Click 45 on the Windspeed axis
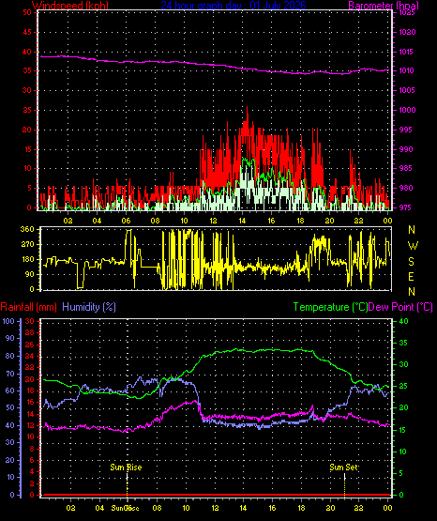Screen dimensions: 437x521 click(27, 32)
